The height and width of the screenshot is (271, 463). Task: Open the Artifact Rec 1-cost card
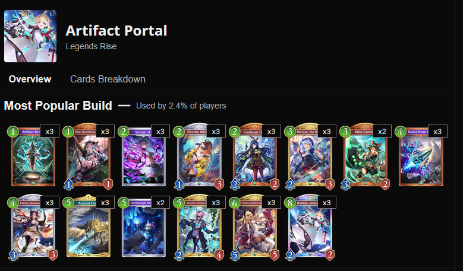(33, 157)
